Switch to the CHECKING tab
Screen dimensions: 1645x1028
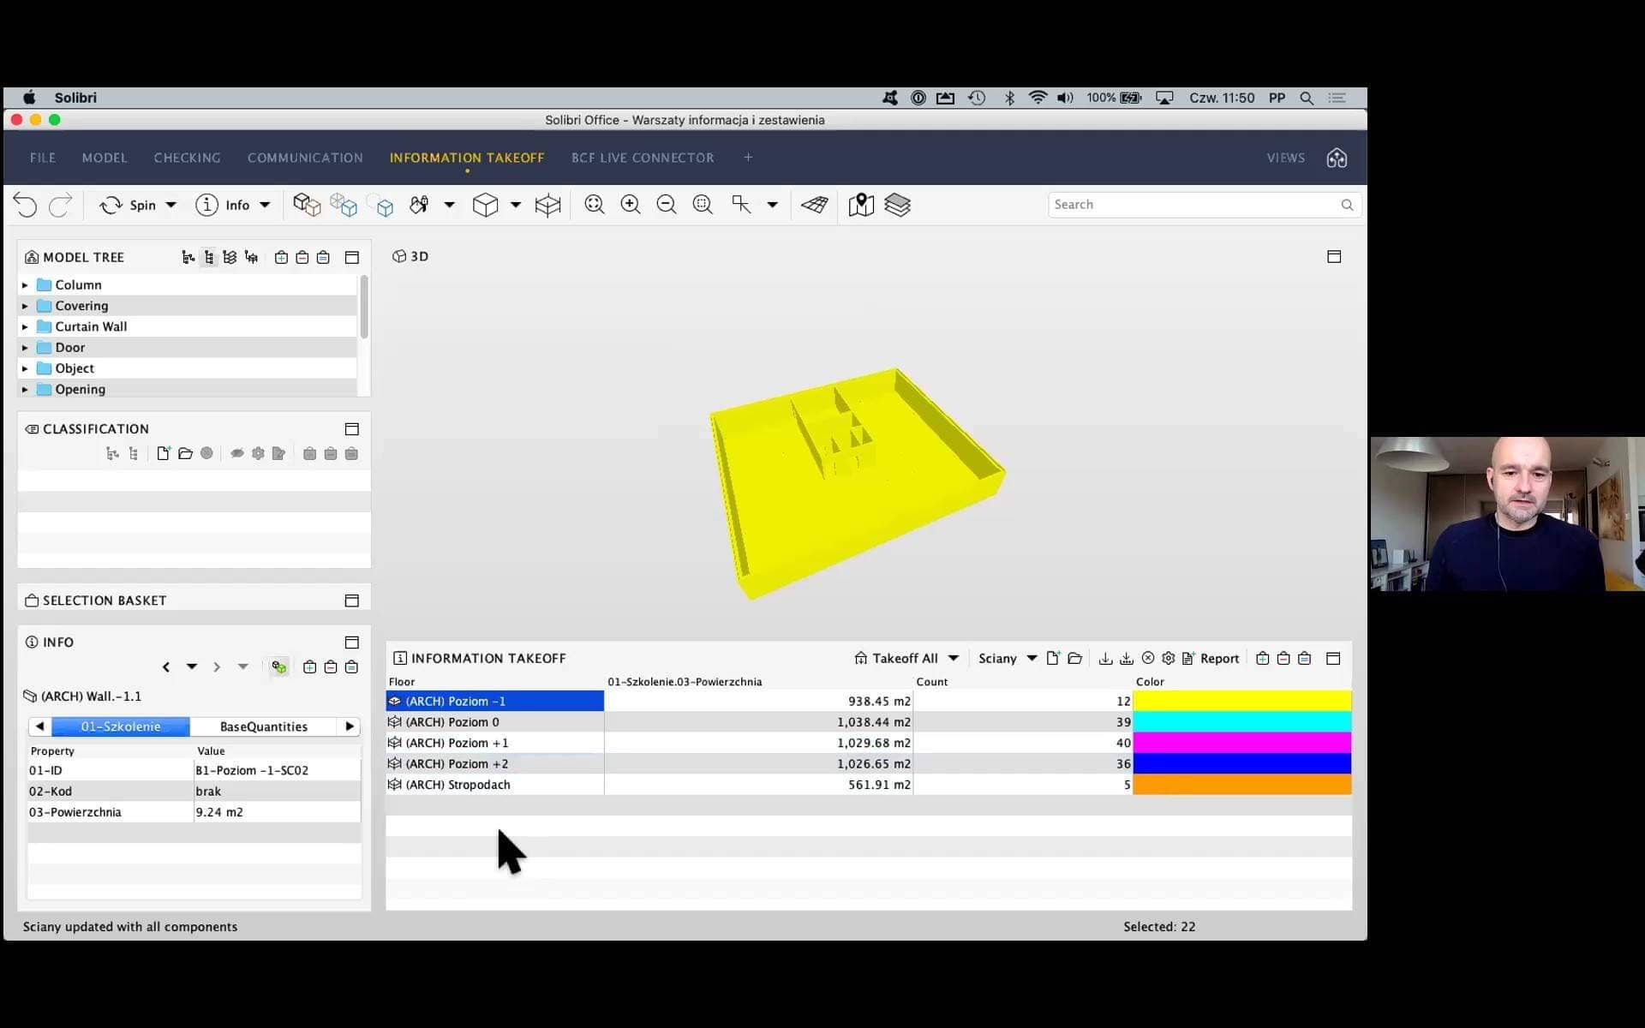(188, 158)
